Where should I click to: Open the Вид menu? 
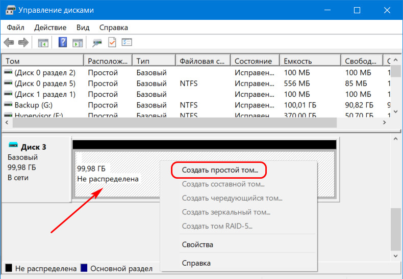[83, 27]
